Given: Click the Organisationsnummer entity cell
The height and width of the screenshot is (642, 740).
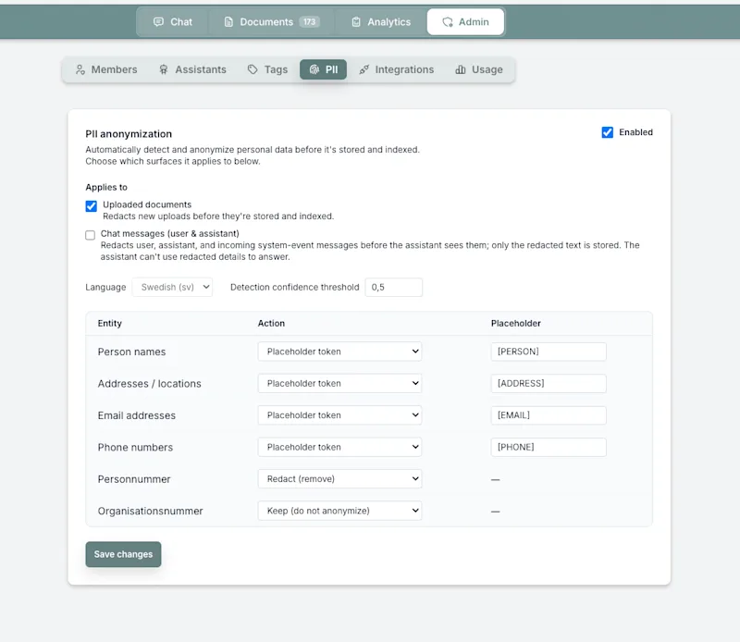Looking at the screenshot, I should click(150, 511).
